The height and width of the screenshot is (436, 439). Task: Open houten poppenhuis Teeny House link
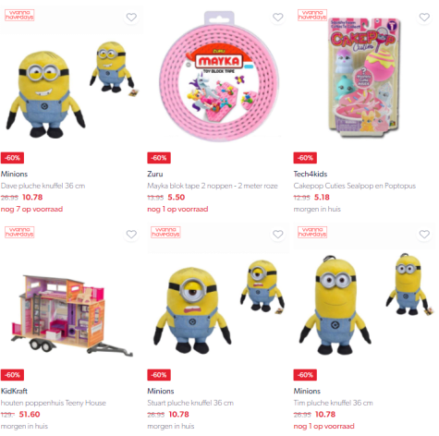[x=54, y=403]
